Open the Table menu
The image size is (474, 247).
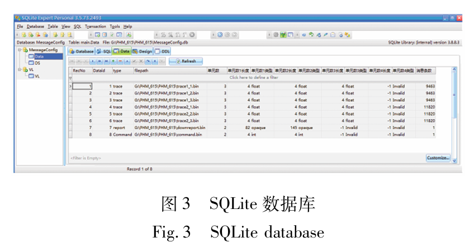(53, 26)
